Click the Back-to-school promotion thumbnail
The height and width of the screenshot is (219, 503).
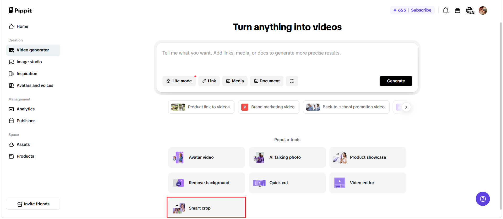tap(313, 107)
